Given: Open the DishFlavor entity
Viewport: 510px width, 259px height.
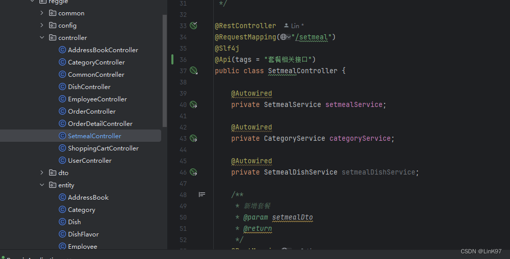Looking at the screenshot, I should tap(83, 234).
